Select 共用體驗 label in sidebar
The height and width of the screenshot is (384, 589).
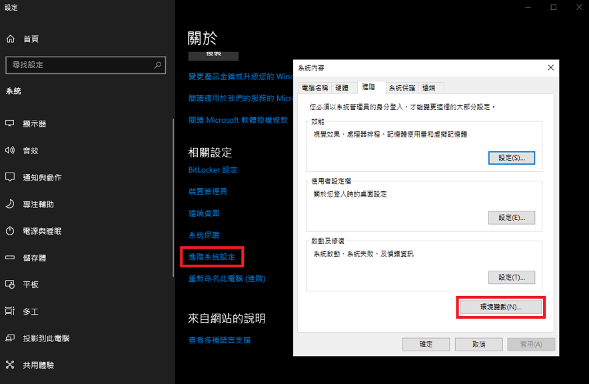(x=39, y=365)
